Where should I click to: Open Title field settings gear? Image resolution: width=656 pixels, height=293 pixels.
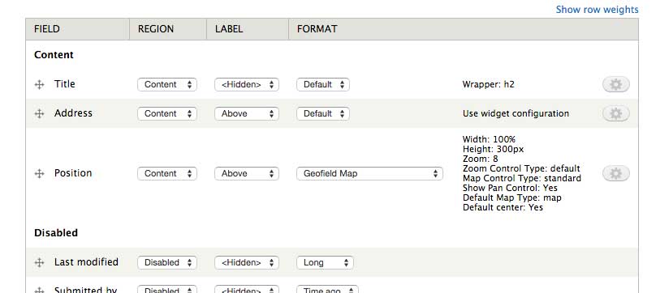pyautogui.click(x=616, y=84)
